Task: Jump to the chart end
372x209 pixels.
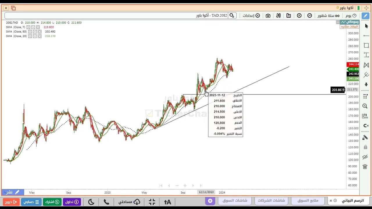Action: coord(201,185)
